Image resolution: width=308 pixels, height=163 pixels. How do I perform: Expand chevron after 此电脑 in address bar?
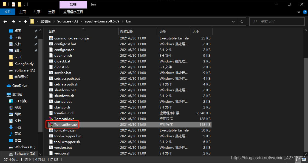(54, 21)
